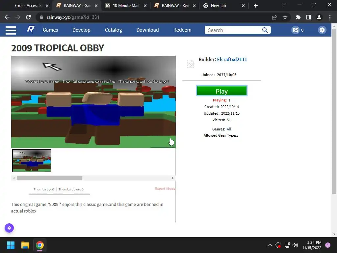
Task: Open Chrome three-dot menu
Action: tap(330, 17)
